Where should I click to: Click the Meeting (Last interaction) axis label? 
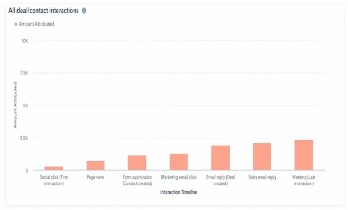(304, 180)
